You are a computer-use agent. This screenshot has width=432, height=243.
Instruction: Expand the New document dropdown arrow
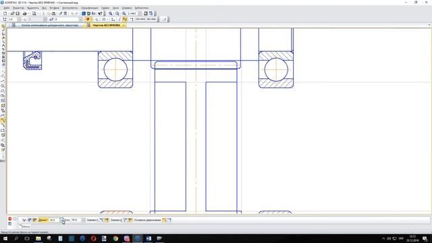9,13
